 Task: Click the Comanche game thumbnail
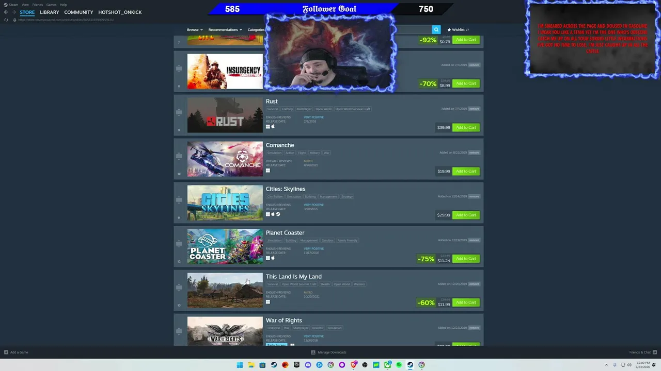point(225,159)
